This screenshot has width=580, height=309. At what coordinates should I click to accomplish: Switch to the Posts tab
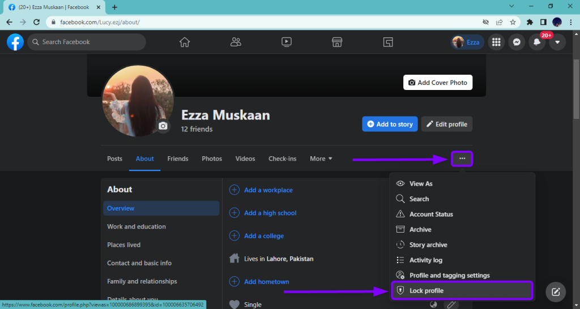pyautogui.click(x=114, y=158)
